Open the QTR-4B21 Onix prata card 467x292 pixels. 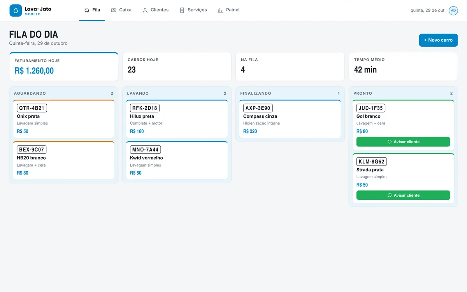(x=64, y=119)
